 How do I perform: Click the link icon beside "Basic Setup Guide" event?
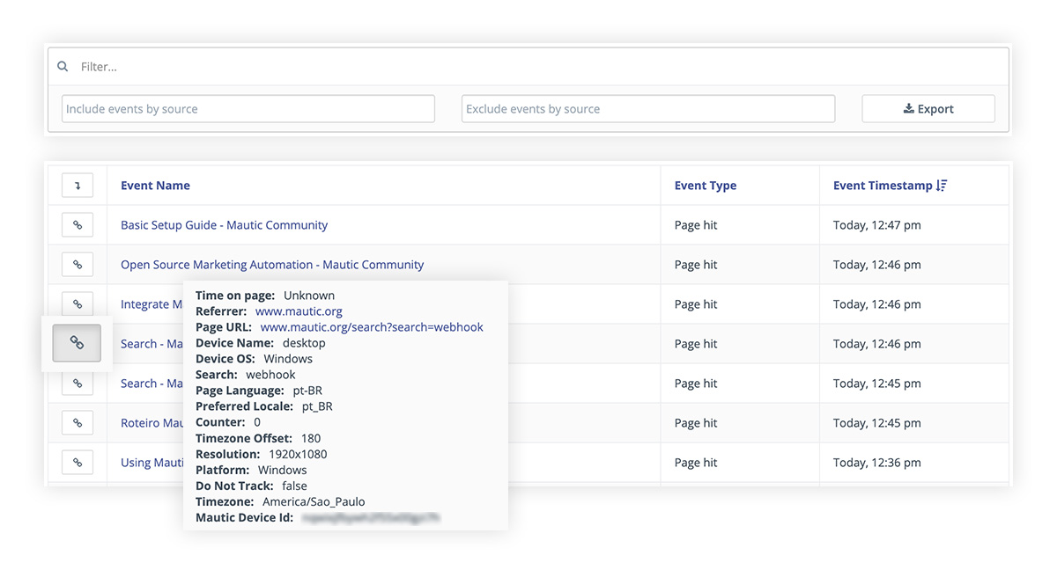(77, 224)
